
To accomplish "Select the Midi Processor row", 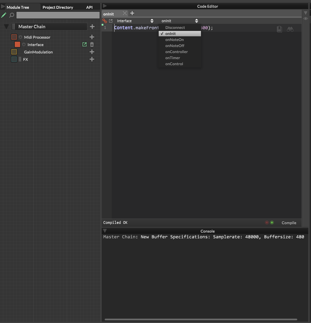I will click(37, 37).
